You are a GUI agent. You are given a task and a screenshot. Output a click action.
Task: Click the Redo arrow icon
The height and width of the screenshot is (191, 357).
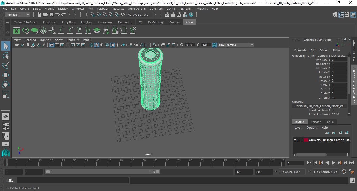[x=64, y=15]
